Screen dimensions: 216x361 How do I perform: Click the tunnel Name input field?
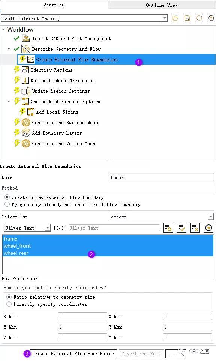click(x=162, y=177)
